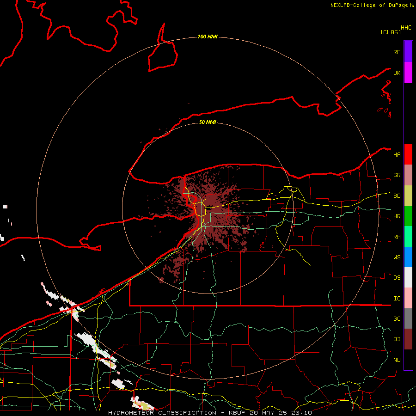The height and width of the screenshot is (416, 416).
Task: Click the HHC product code label
Action: (x=406, y=28)
